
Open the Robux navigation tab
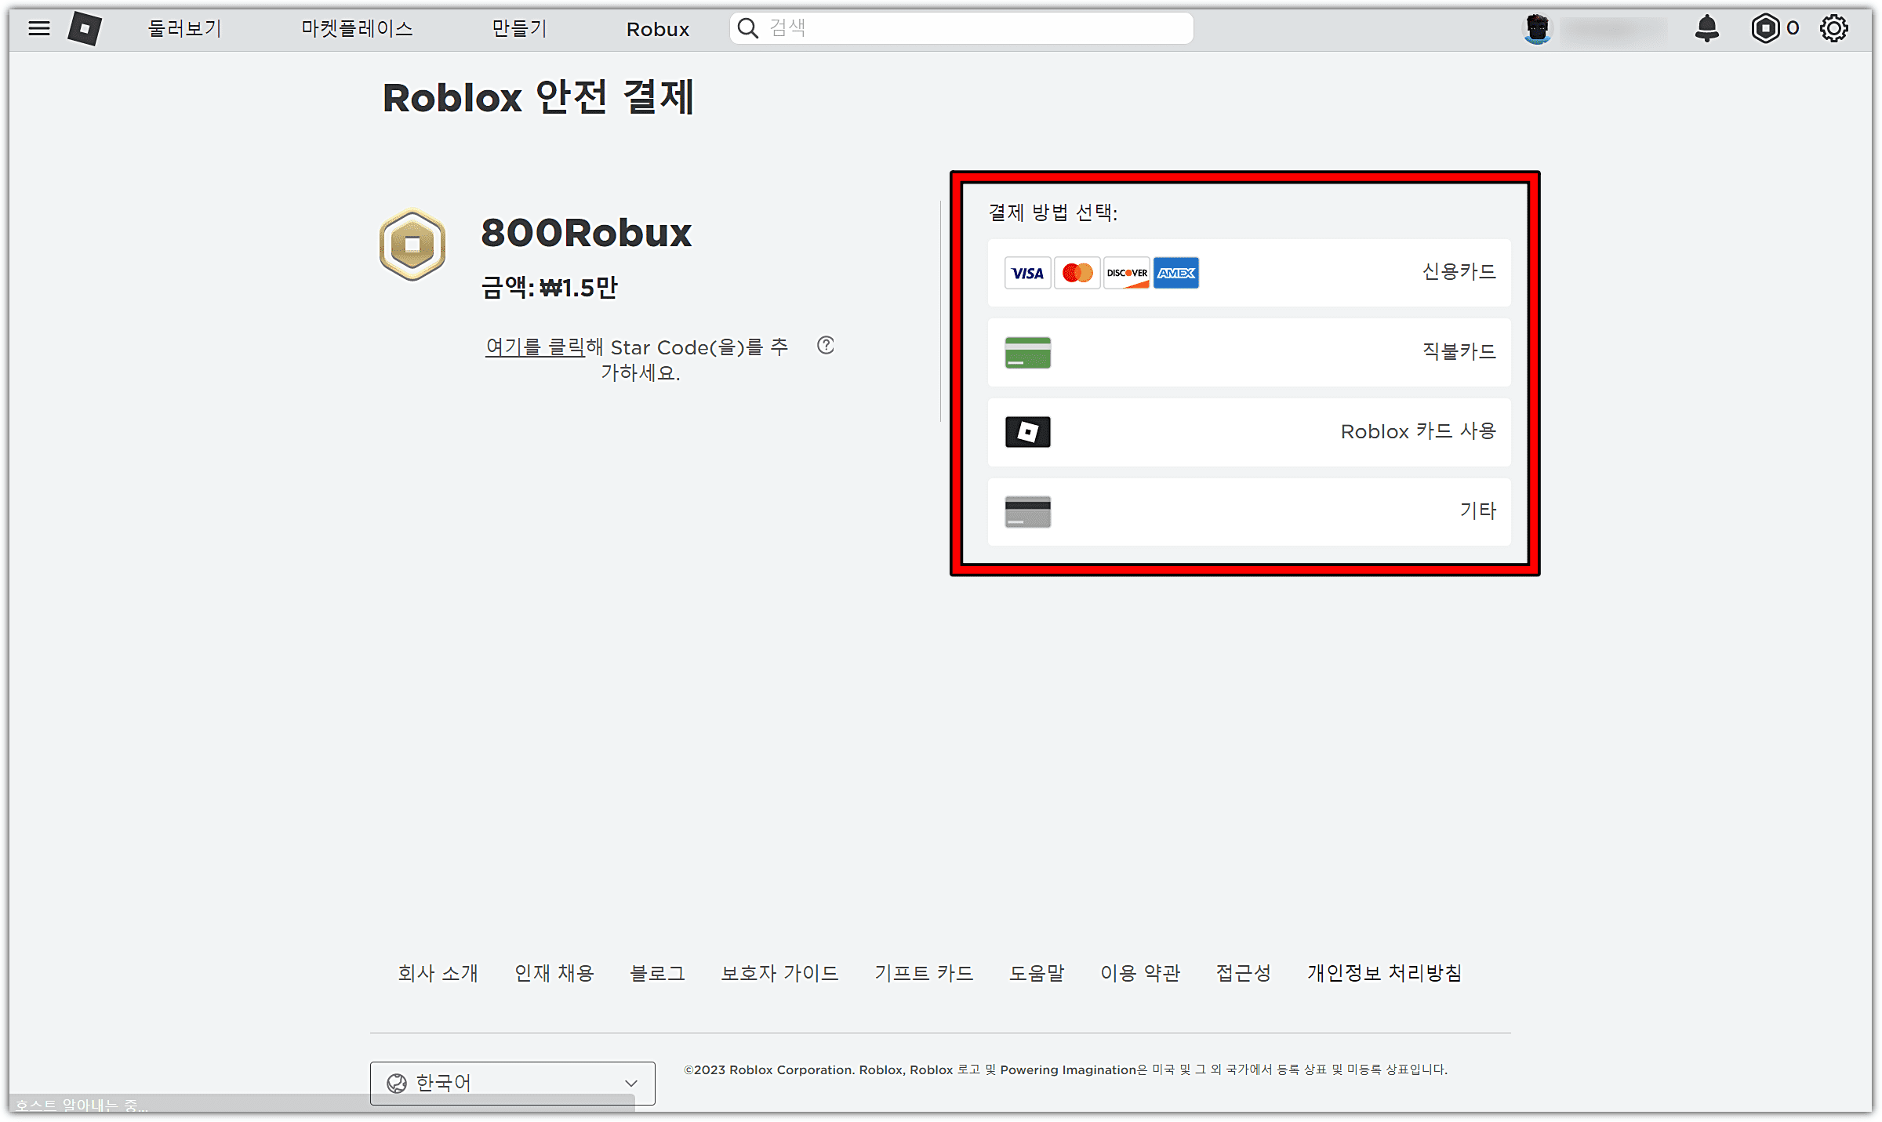[x=657, y=29]
